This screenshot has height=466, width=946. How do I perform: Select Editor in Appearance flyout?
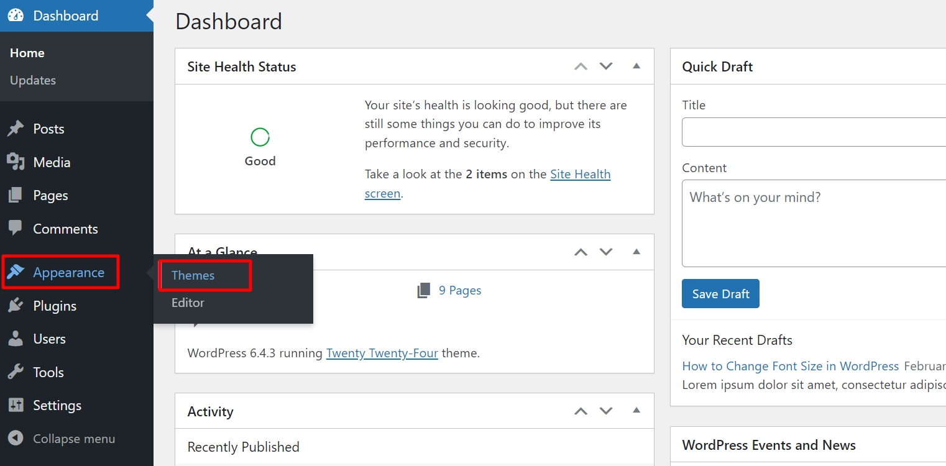tap(188, 303)
